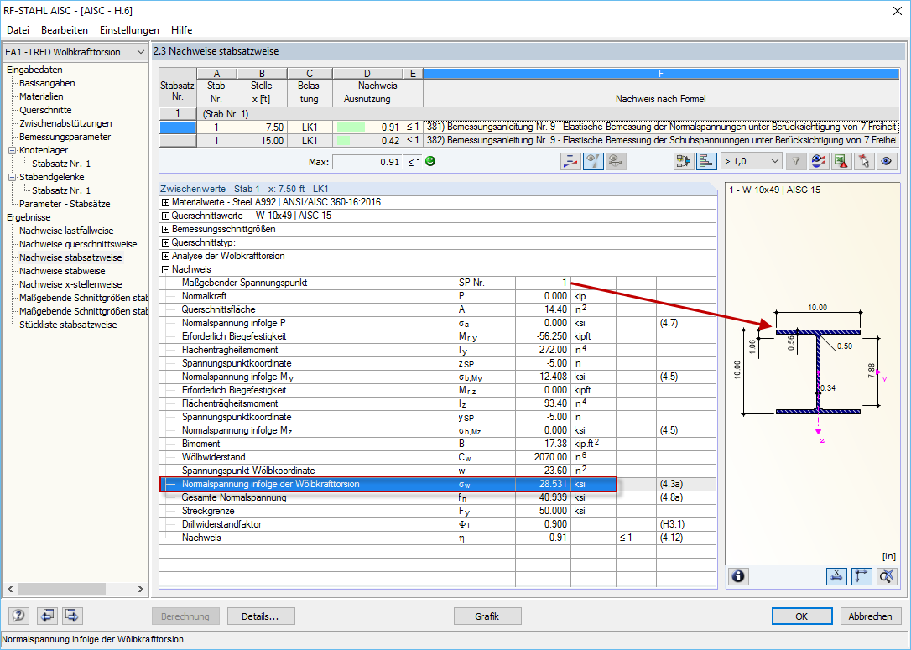The image size is (911, 650).
Task: Open the FA1 - LRFD Wölbkrafttorsion case dropdown
Action: (x=75, y=52)
